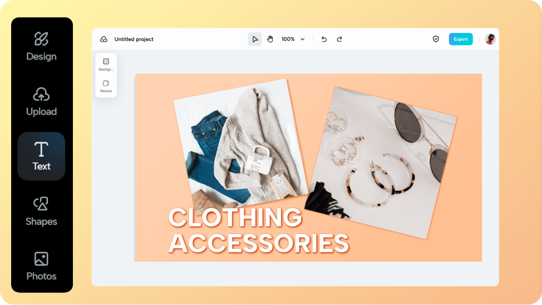Select the CLOTHING ACCESSORIES text
The width and height of the screenshot is (542, 305).
pos(257,229)
